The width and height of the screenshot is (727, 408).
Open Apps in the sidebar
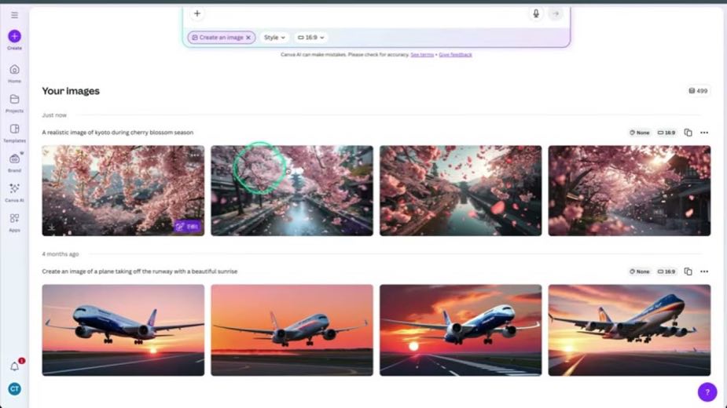pyautogui.click(x=14, y=222)
